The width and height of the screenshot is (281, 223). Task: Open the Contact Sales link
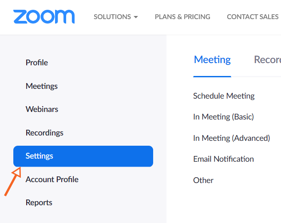point(253,17)
